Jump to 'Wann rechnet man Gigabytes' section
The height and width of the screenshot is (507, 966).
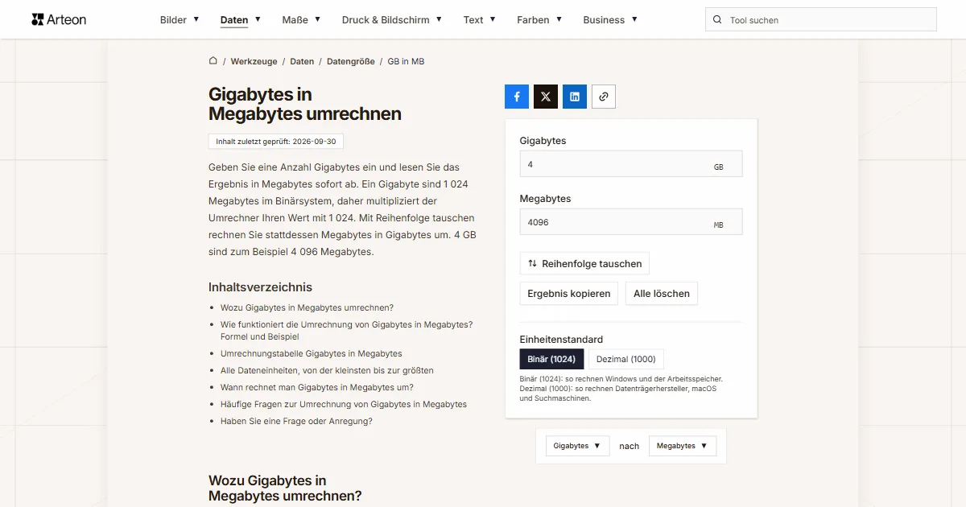(317, 387)
